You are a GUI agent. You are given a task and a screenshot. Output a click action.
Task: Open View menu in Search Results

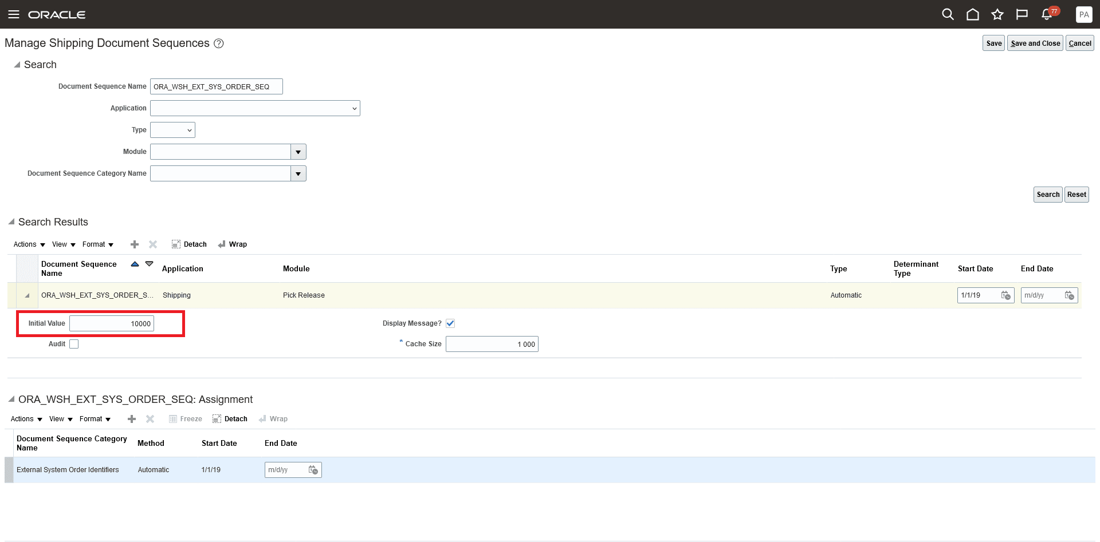64,244
